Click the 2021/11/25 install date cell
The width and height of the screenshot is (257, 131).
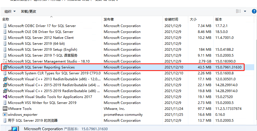[x=174, y=114]
